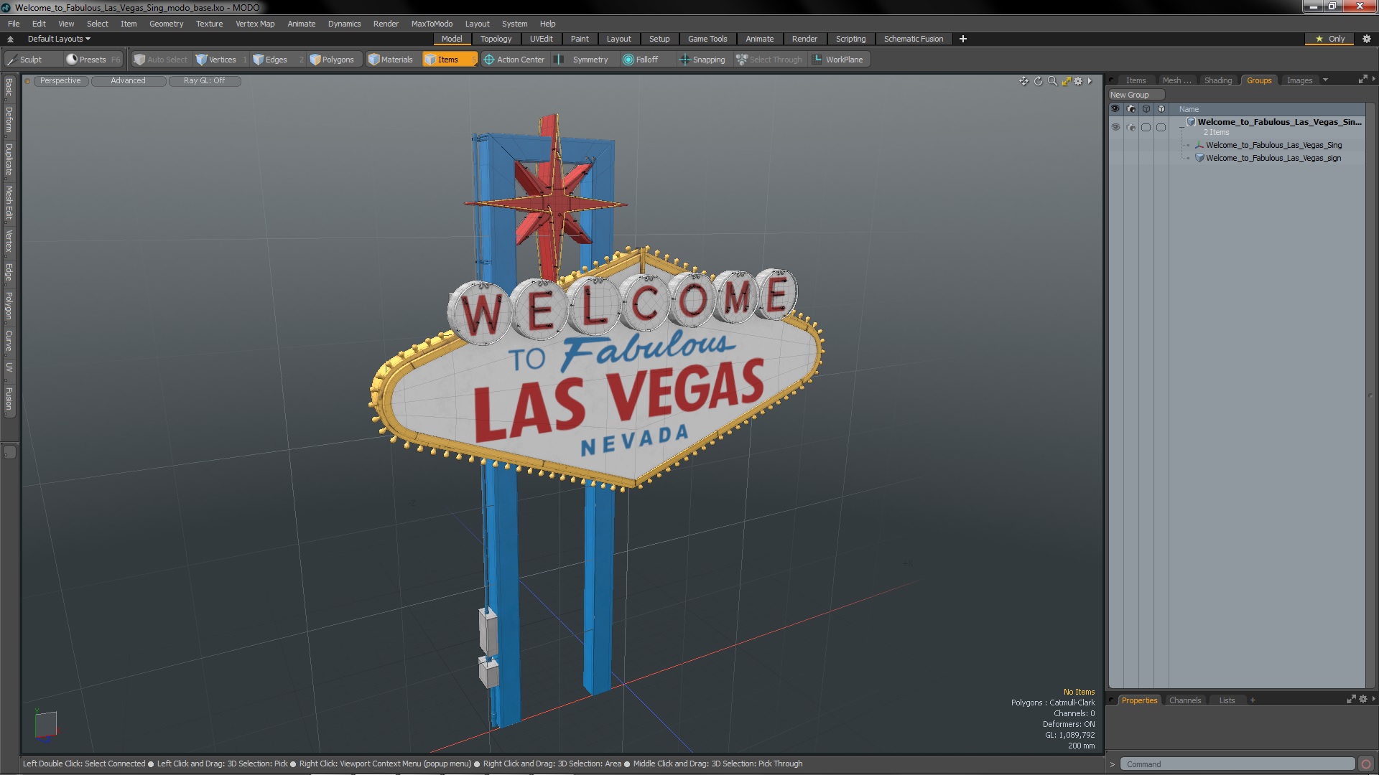The width and height of the screenshot is (1379, 775).
Task: Check the first lock box in group row
Action: 1146,127
